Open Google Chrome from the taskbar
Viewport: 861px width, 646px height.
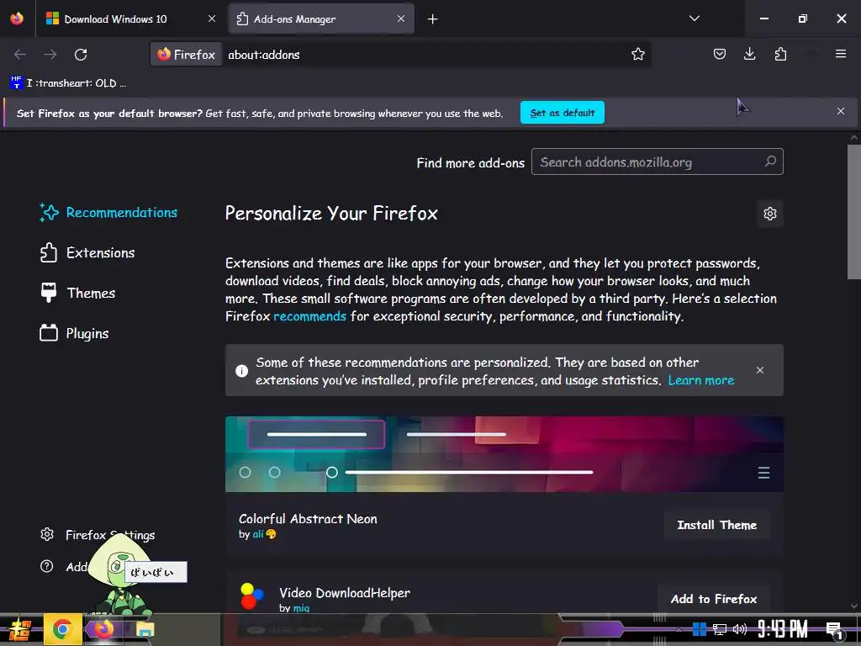(x=62, y=629)
